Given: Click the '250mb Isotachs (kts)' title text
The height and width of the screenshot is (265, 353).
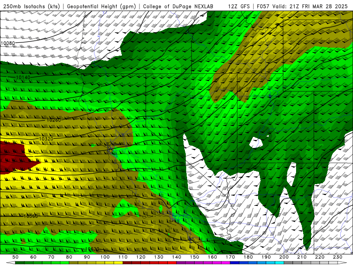Looking at the screenshot, I should (32, 6).
